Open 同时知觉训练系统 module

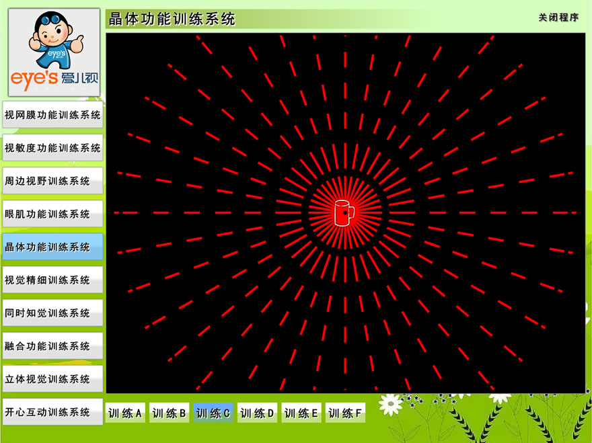(52, 313)
